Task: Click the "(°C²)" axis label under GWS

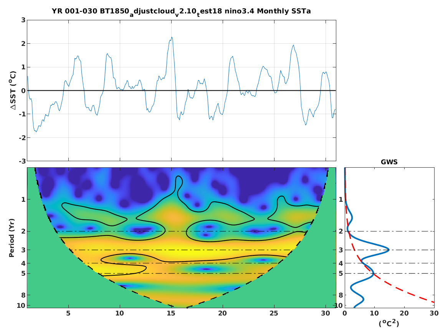Action: 389,323
